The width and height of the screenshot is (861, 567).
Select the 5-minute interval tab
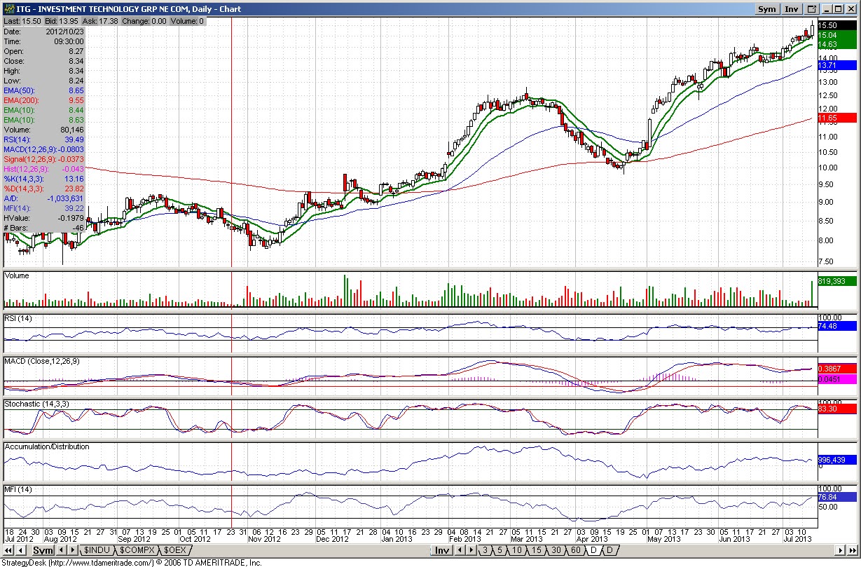[x=500, y=551]
